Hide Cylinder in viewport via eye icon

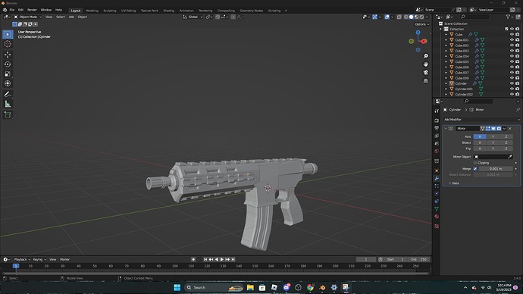point(512,83)
